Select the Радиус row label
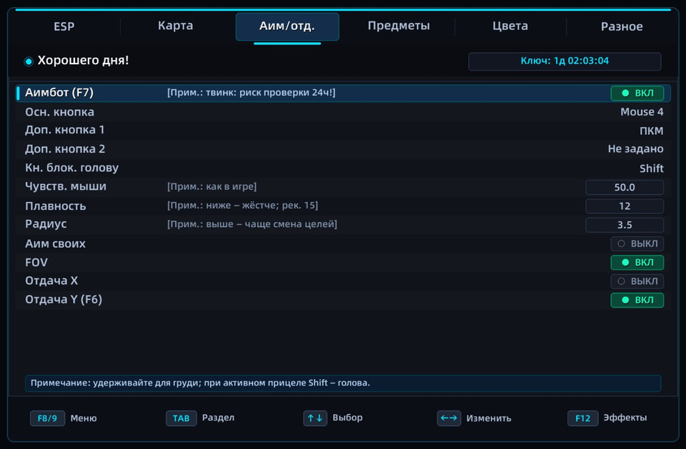Viewport: 686px width, 449px height. 46,224
